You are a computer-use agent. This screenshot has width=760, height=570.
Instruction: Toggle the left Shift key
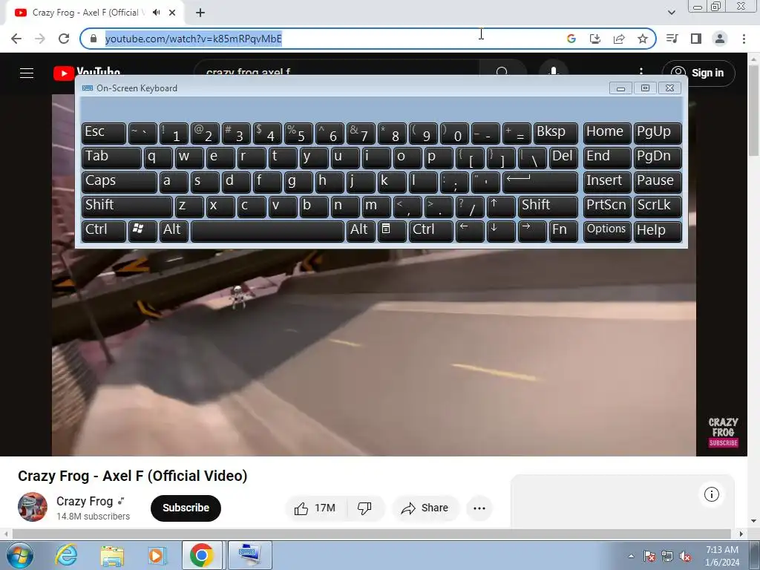click(127, 206)
